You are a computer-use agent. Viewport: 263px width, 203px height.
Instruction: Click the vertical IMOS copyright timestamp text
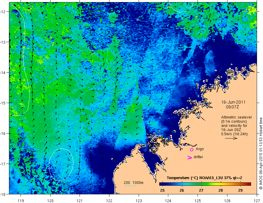pos(261,153)
